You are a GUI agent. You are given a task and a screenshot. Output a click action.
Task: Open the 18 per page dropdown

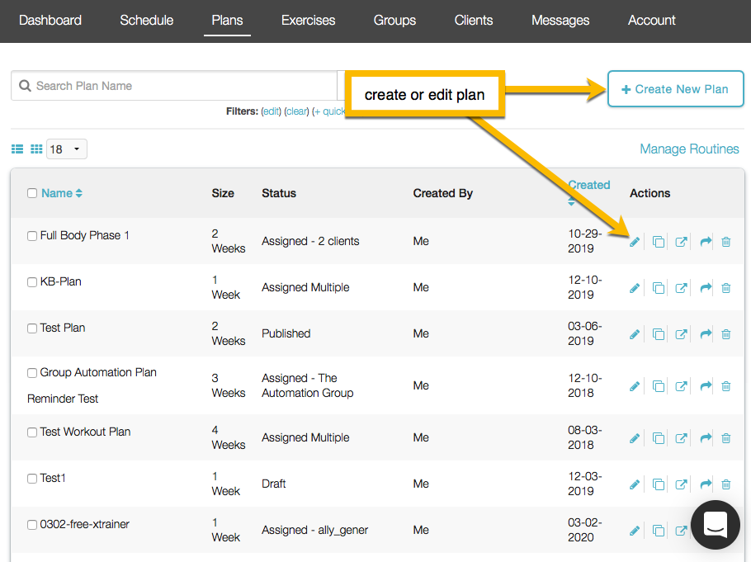(x=67, y=149)
